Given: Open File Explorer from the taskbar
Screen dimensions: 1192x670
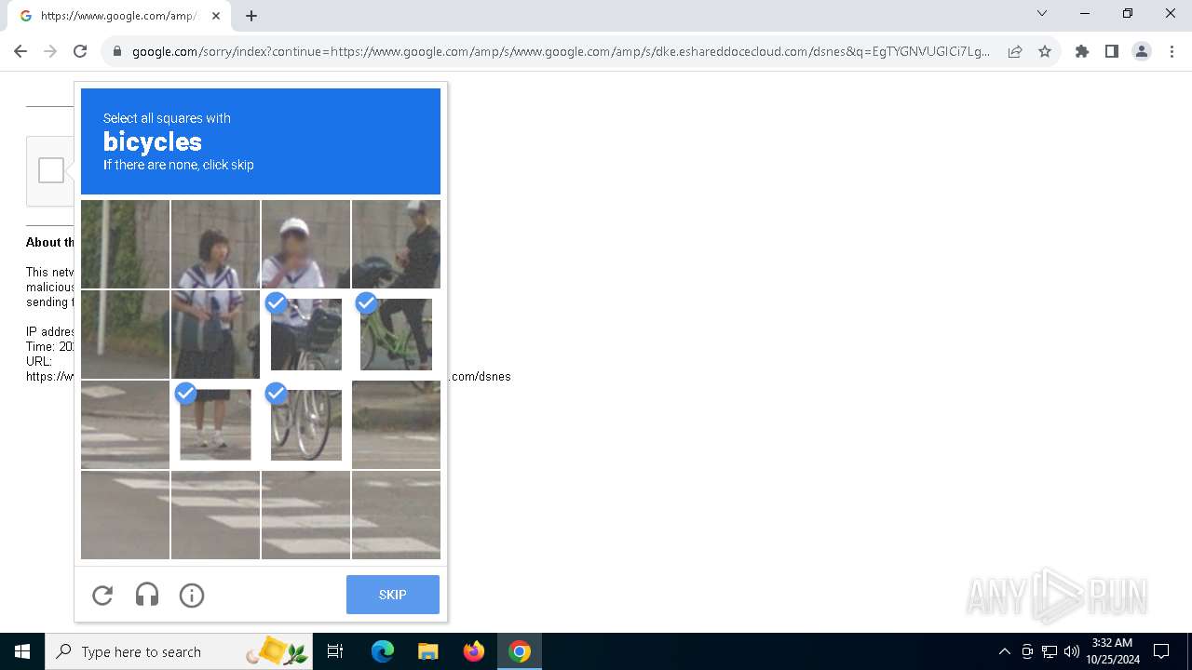Looking at the screenshot, I should [427, 651].
